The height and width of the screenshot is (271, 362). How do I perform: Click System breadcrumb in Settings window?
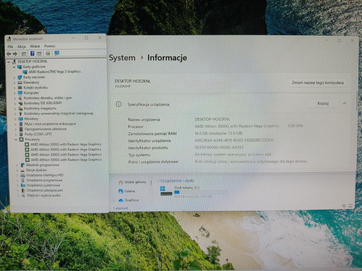[x=122, y=58]
